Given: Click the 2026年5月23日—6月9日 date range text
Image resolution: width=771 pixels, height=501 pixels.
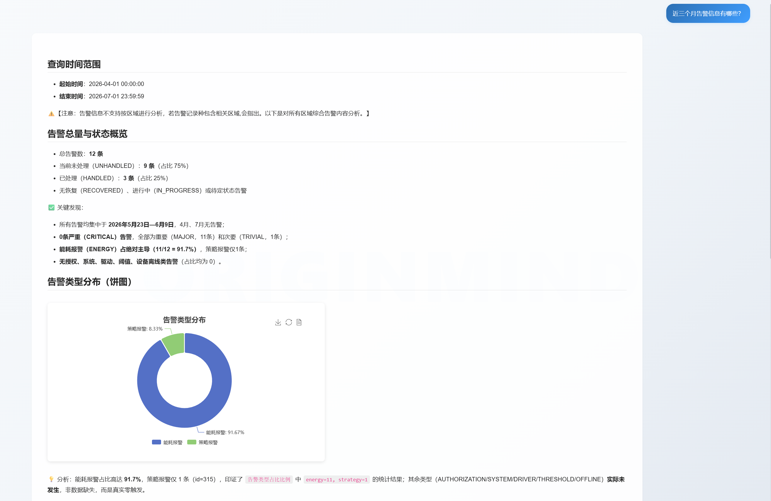Looking at the screenshot, I should (x=141, y=224).
